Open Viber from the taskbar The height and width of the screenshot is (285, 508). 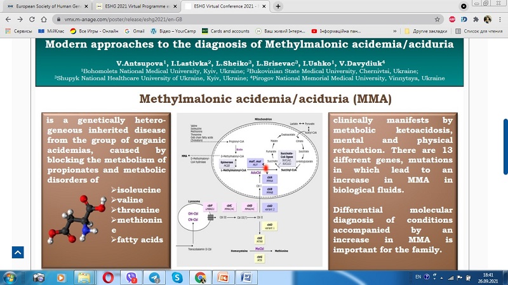pyautogui.click(x=131, y=277)
